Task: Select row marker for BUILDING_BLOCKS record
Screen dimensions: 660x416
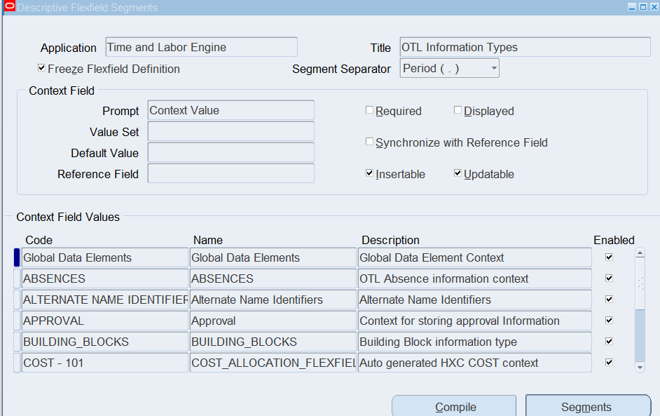Action: (x=17, y=342)
